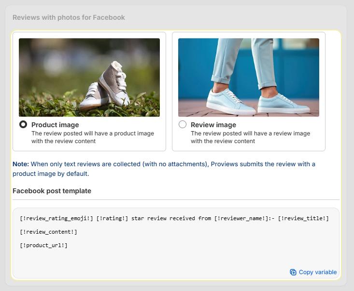Click the [!review_rating_emoji!] variable in template
The width and height of the screenshot is (354, 291).
pyautogui.click(x=57, y=218)
